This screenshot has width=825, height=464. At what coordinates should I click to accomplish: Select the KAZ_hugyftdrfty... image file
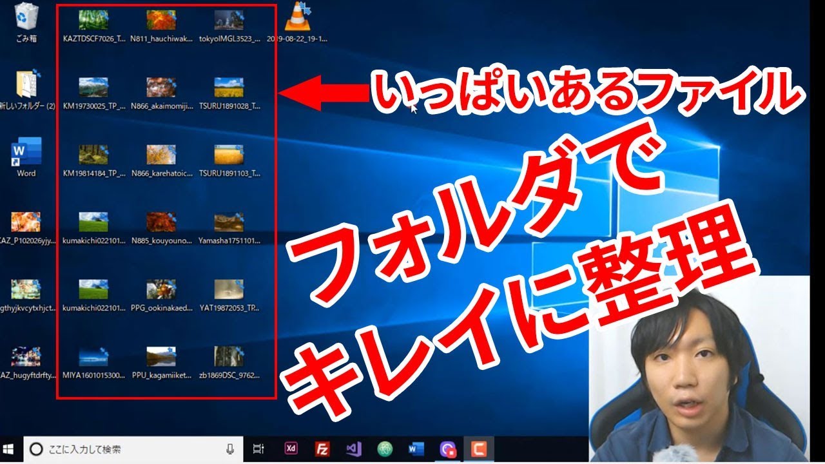coord(26,363)
